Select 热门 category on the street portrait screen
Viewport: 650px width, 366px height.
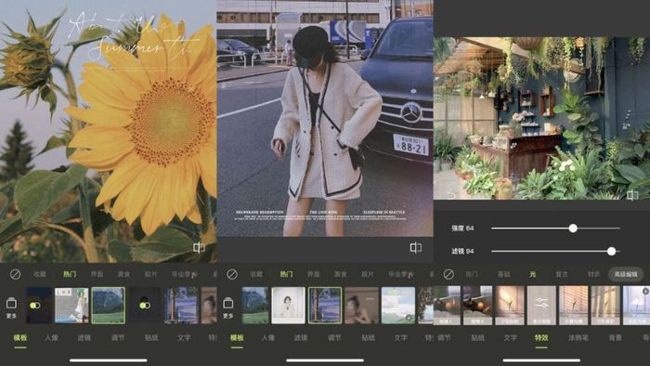(x=286, y=274)
